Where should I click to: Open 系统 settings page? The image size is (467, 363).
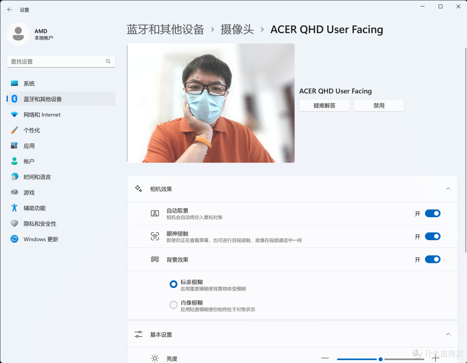point(61,84)
